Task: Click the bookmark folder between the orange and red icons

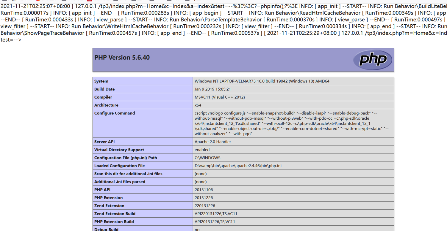Action: pos(64,1)
